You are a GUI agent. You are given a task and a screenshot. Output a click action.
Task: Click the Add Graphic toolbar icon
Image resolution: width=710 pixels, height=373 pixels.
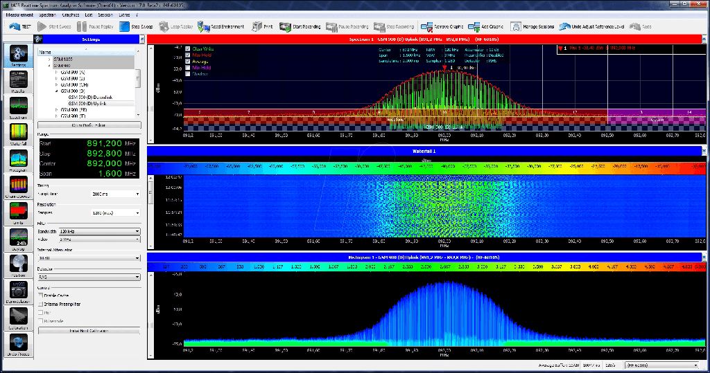point(474,26)
